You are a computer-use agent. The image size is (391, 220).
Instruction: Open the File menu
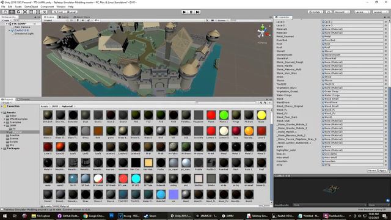pyautogui.click(x=3, y=7)
